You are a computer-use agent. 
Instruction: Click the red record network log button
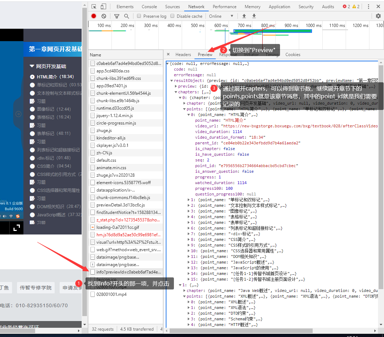click(x=94, y=16)
